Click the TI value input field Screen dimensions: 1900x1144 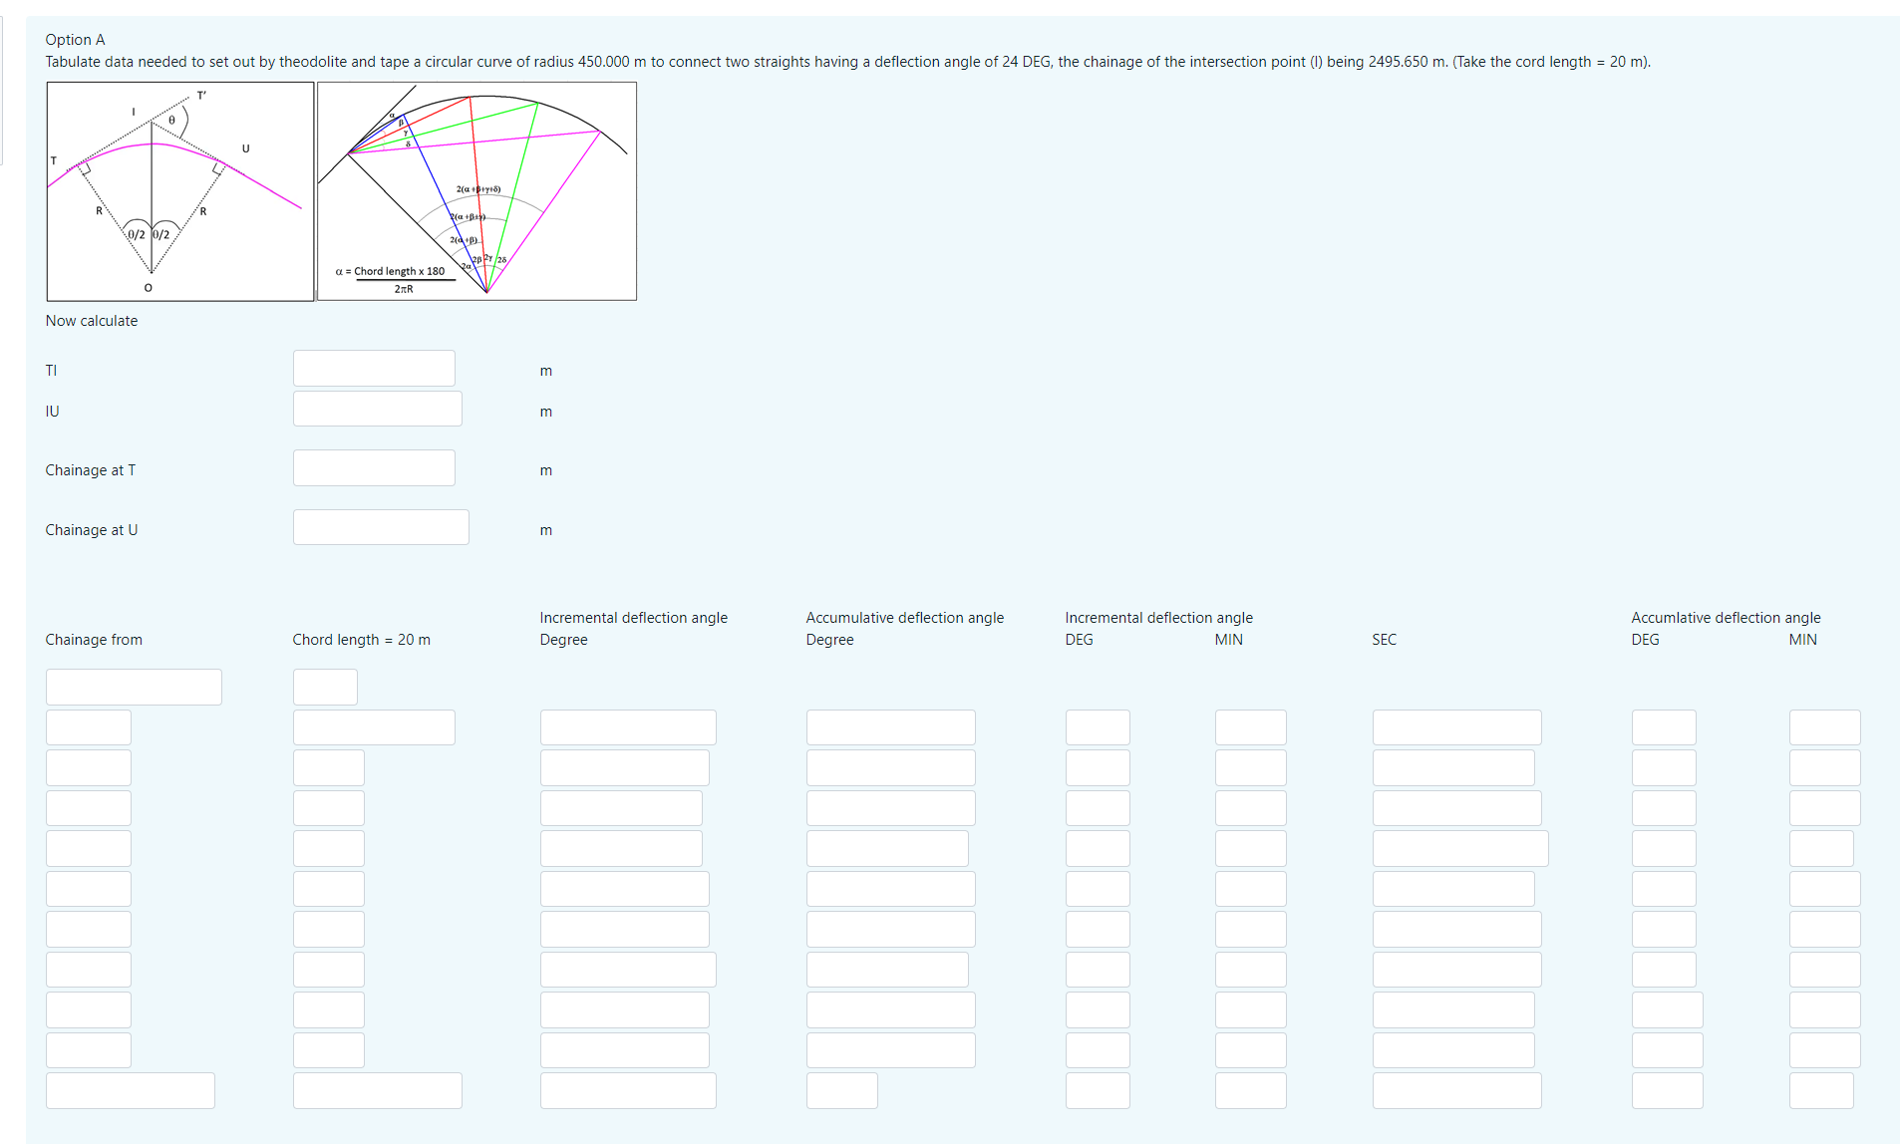[x=373, y=368]
